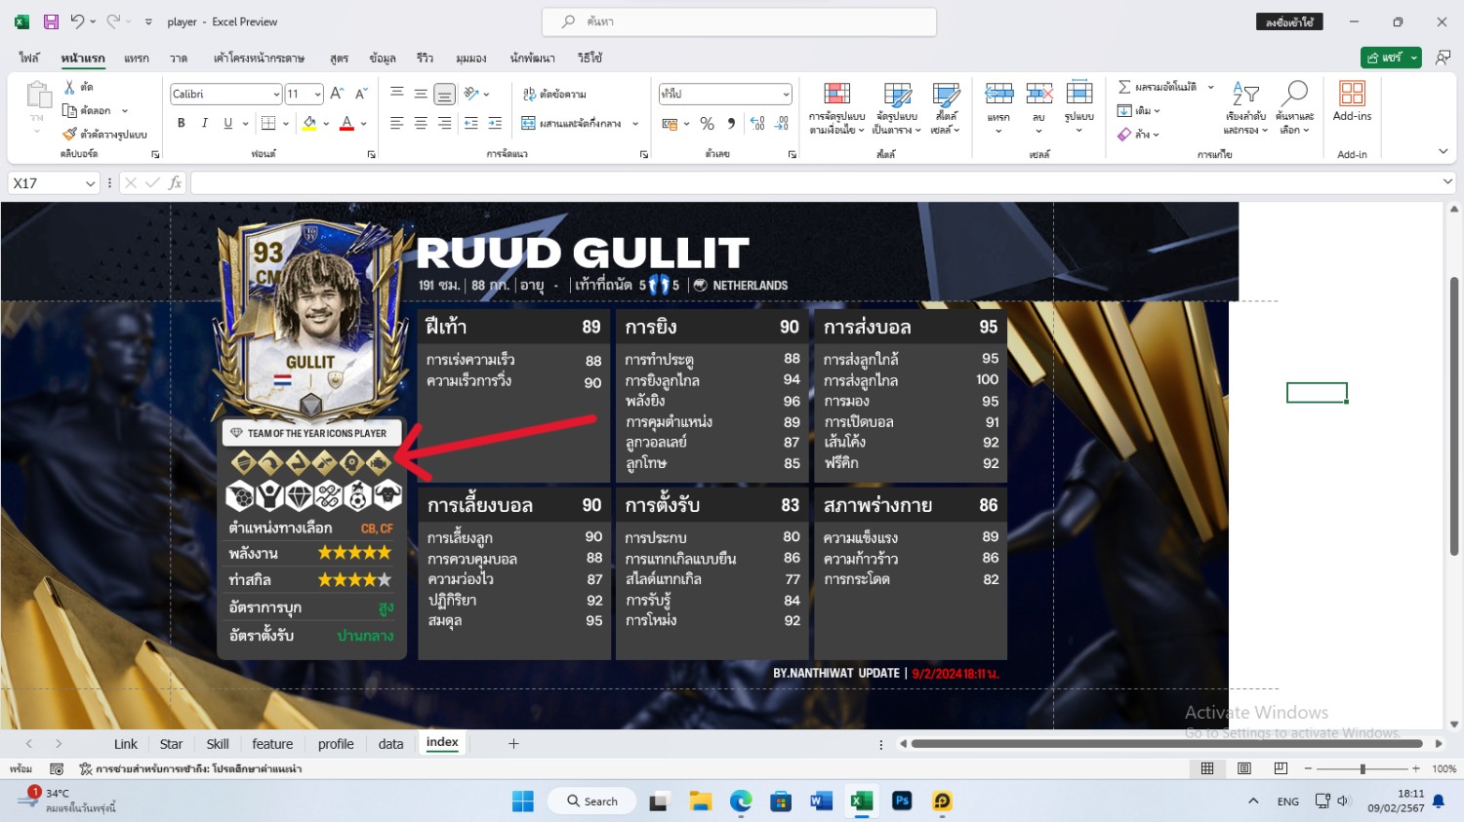Click the search box in title bar

point(739,21)
